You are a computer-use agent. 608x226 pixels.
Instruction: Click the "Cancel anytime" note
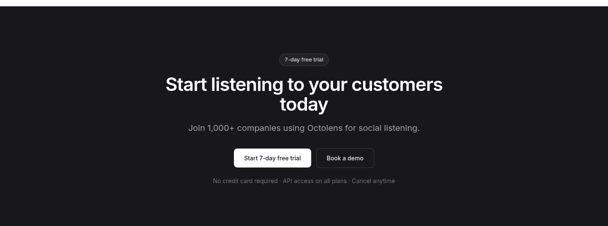pyautogui.click(x=373, y=181)
